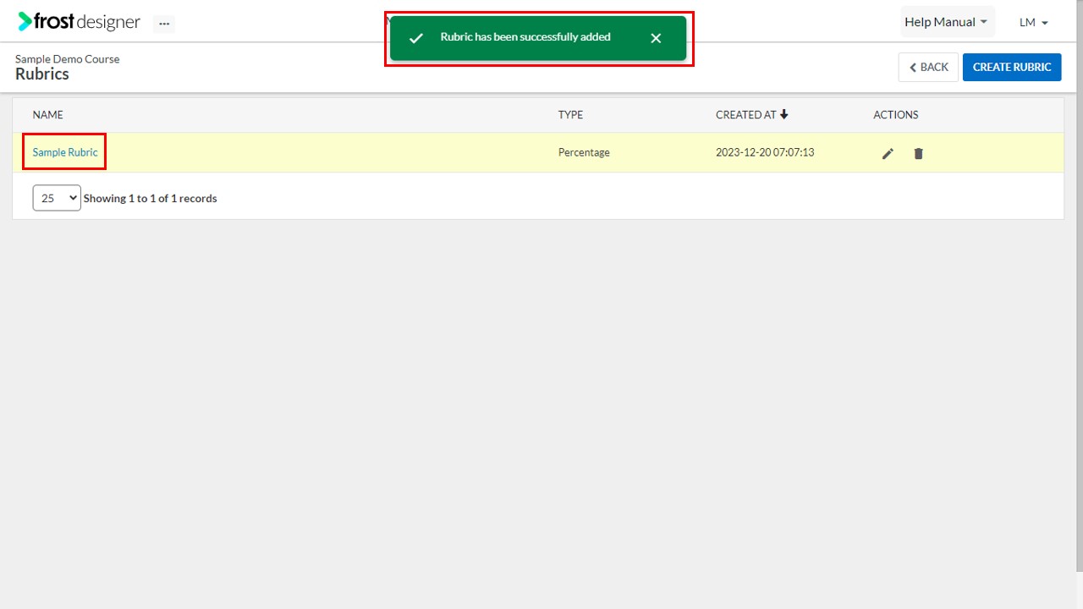Sort the table by the NAME column

tap(47, 115)
